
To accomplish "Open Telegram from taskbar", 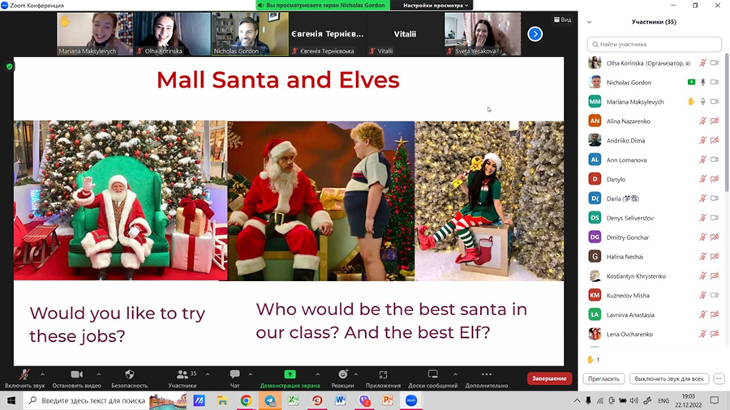I will (x=270, y=400).
